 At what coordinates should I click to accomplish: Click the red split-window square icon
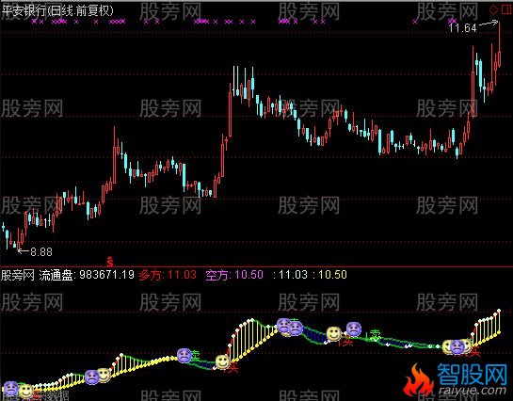click(505, 9)
